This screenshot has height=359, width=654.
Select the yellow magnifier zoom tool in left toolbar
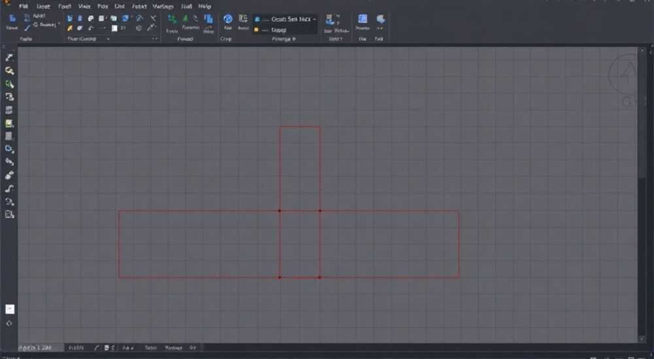pos(9,70)
